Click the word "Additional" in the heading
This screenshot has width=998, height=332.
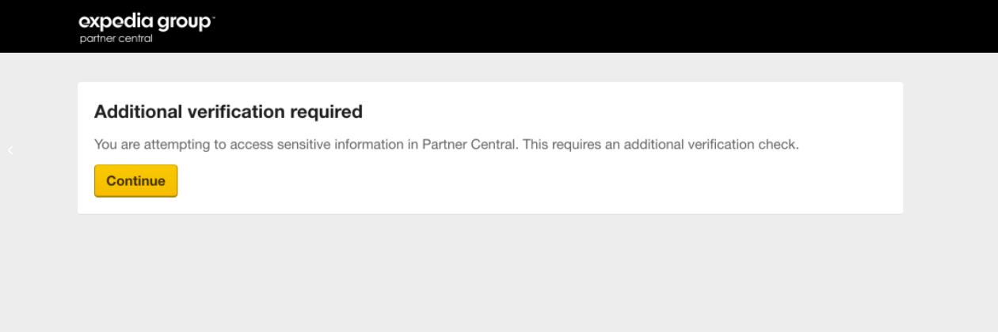coord(137,112)
